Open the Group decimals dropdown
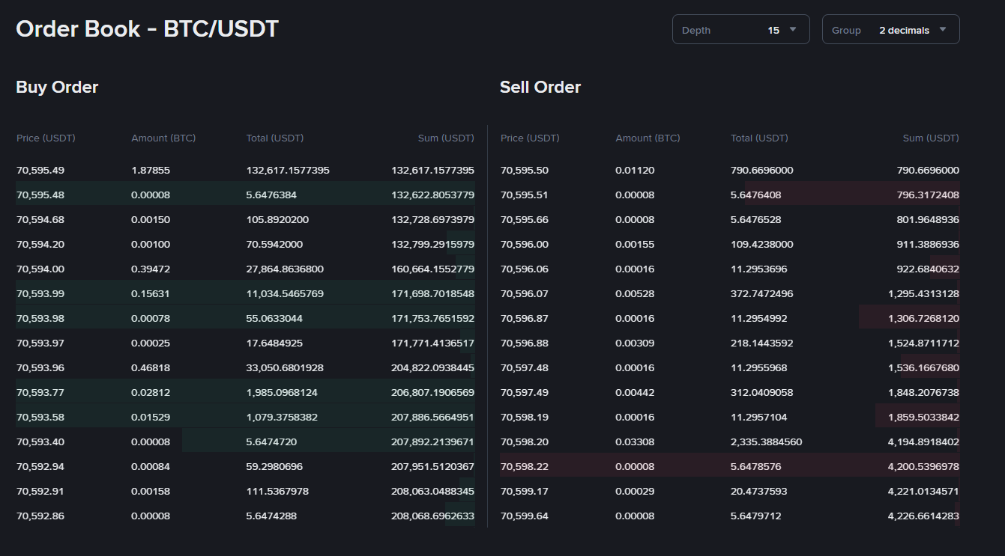Image resolution: width=1005 pixels, height=556 pixels. click(890, 29)
